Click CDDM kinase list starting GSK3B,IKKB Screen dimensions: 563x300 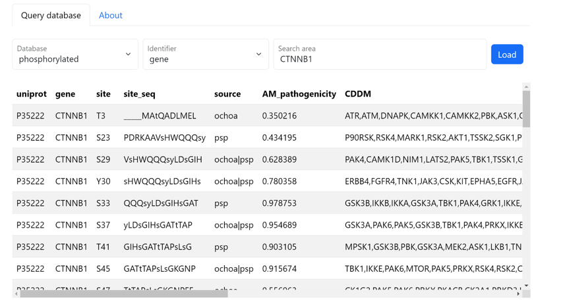coord(433,203)
